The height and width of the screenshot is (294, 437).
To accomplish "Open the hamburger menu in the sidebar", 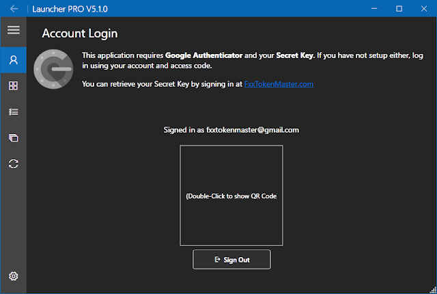I will 14,30.
